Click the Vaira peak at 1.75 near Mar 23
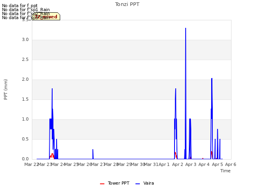The image size is (255, 191). coord(52,89)
